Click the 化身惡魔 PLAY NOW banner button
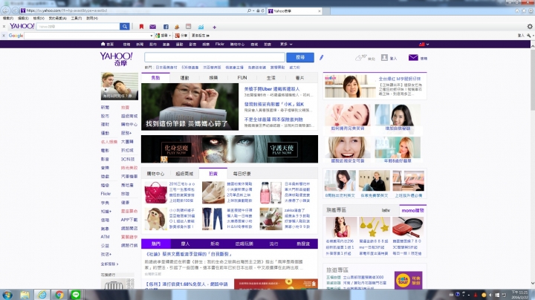 (176, 149)
